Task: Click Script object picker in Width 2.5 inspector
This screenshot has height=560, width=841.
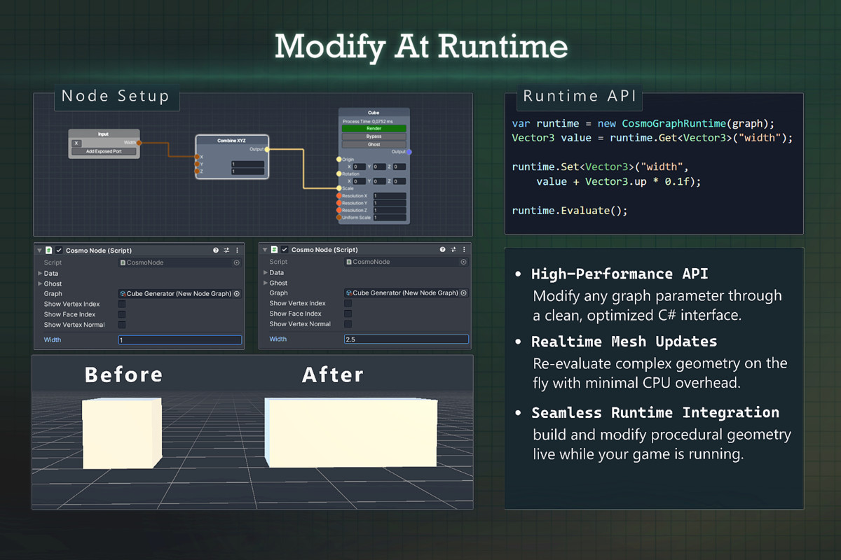Action: (463, 262)
